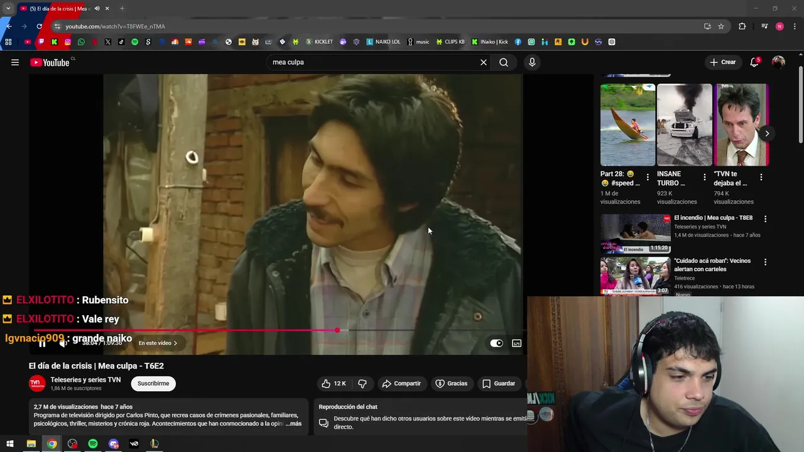Image resolution: width=804 pixels, height=452 pixels.
Task: Pause the video playback
Action: pos(42,343)
